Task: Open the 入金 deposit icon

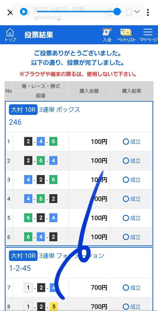Action: pos(107,35)
